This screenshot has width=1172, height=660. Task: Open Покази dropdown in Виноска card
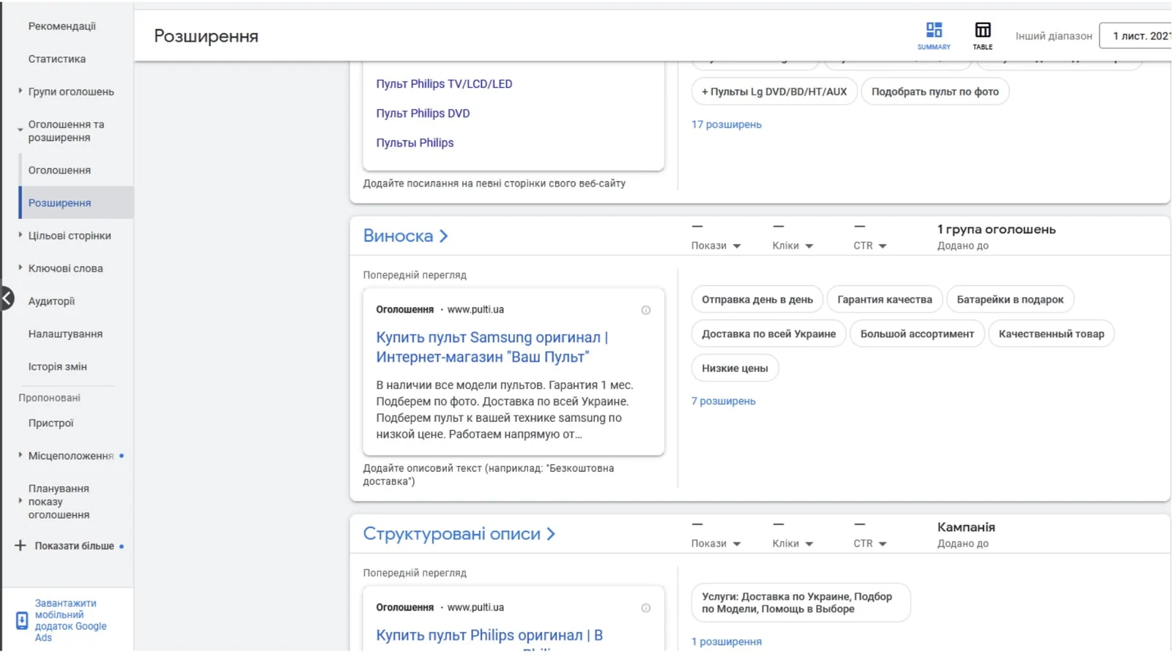point(716,245)
